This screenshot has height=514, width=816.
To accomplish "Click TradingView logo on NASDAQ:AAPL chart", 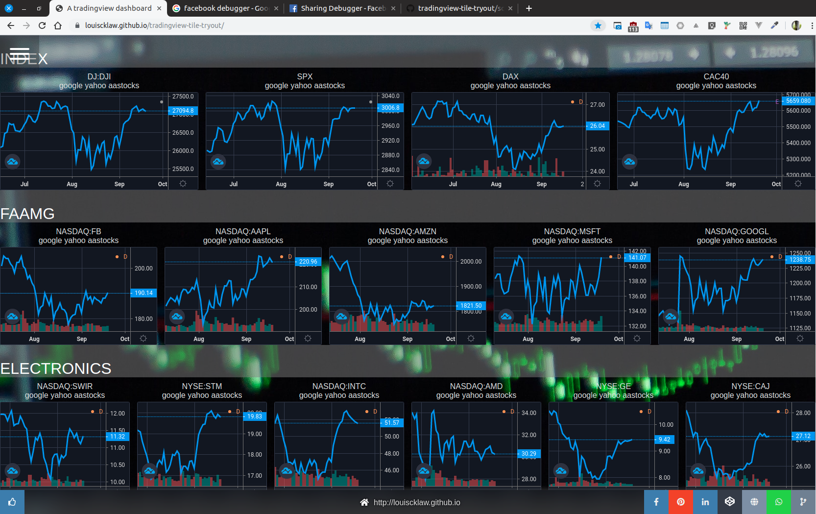I will 177,317.
